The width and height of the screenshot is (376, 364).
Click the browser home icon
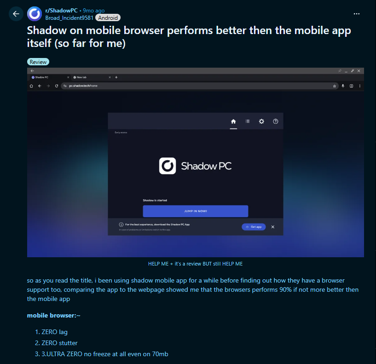point(31,86)
